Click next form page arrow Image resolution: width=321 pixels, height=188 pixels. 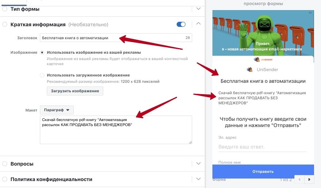coord(309,179)
